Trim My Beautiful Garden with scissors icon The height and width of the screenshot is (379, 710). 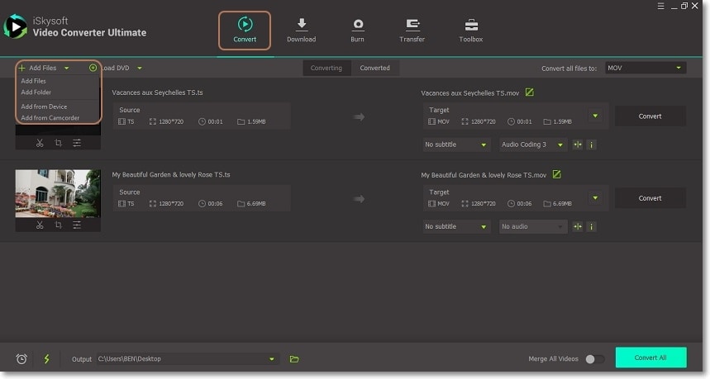pos(40,225)
